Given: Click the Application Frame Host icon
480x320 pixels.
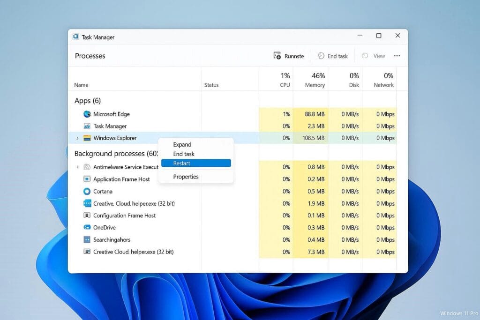Looking at the screenshot, I should coord(87,179).
